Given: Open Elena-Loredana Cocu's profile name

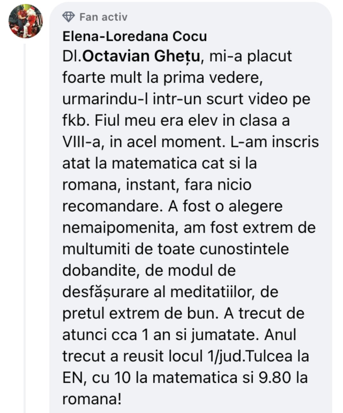Looking at the screenshot, I should [135, 37].
